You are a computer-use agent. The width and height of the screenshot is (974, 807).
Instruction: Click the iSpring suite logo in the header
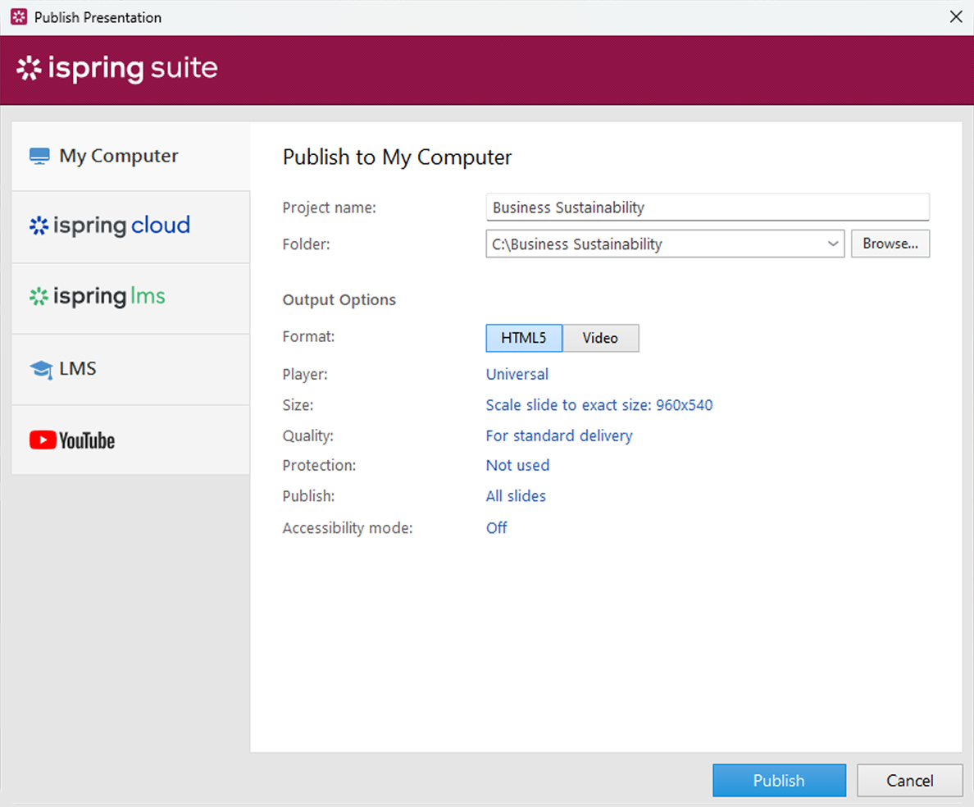coord(116,69)
